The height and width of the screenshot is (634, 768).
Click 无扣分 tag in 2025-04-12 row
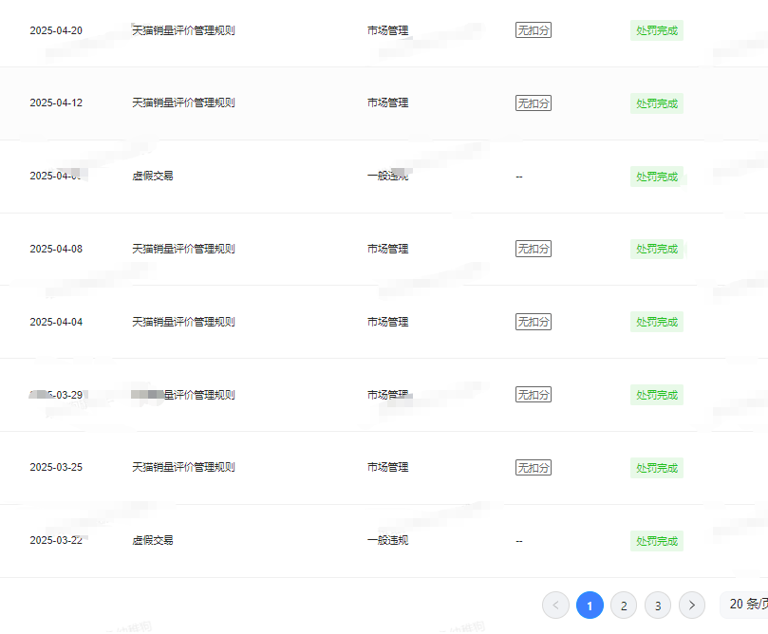point(534,103)
